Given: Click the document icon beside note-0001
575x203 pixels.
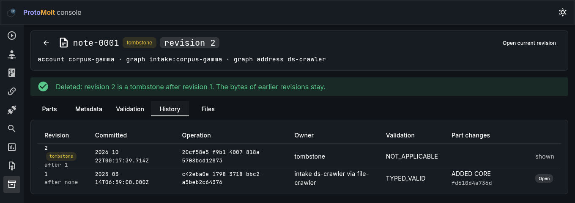Looking at the screenshot, I should pos(63,43).
